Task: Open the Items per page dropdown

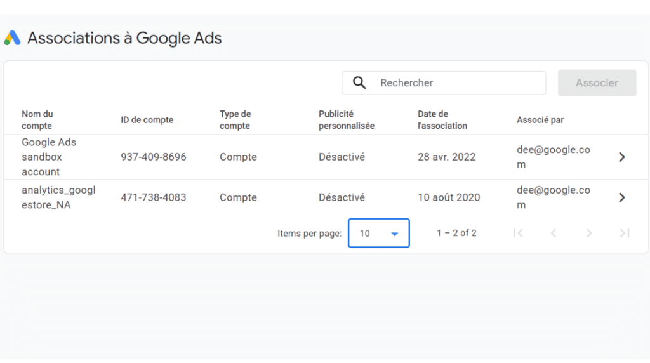Action: 379,233
